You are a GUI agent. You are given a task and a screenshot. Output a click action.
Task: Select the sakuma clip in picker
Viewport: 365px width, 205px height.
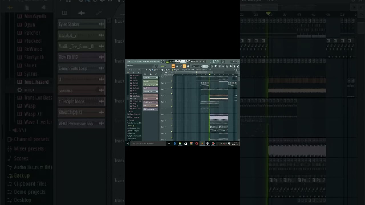click(x=151, y=99)
